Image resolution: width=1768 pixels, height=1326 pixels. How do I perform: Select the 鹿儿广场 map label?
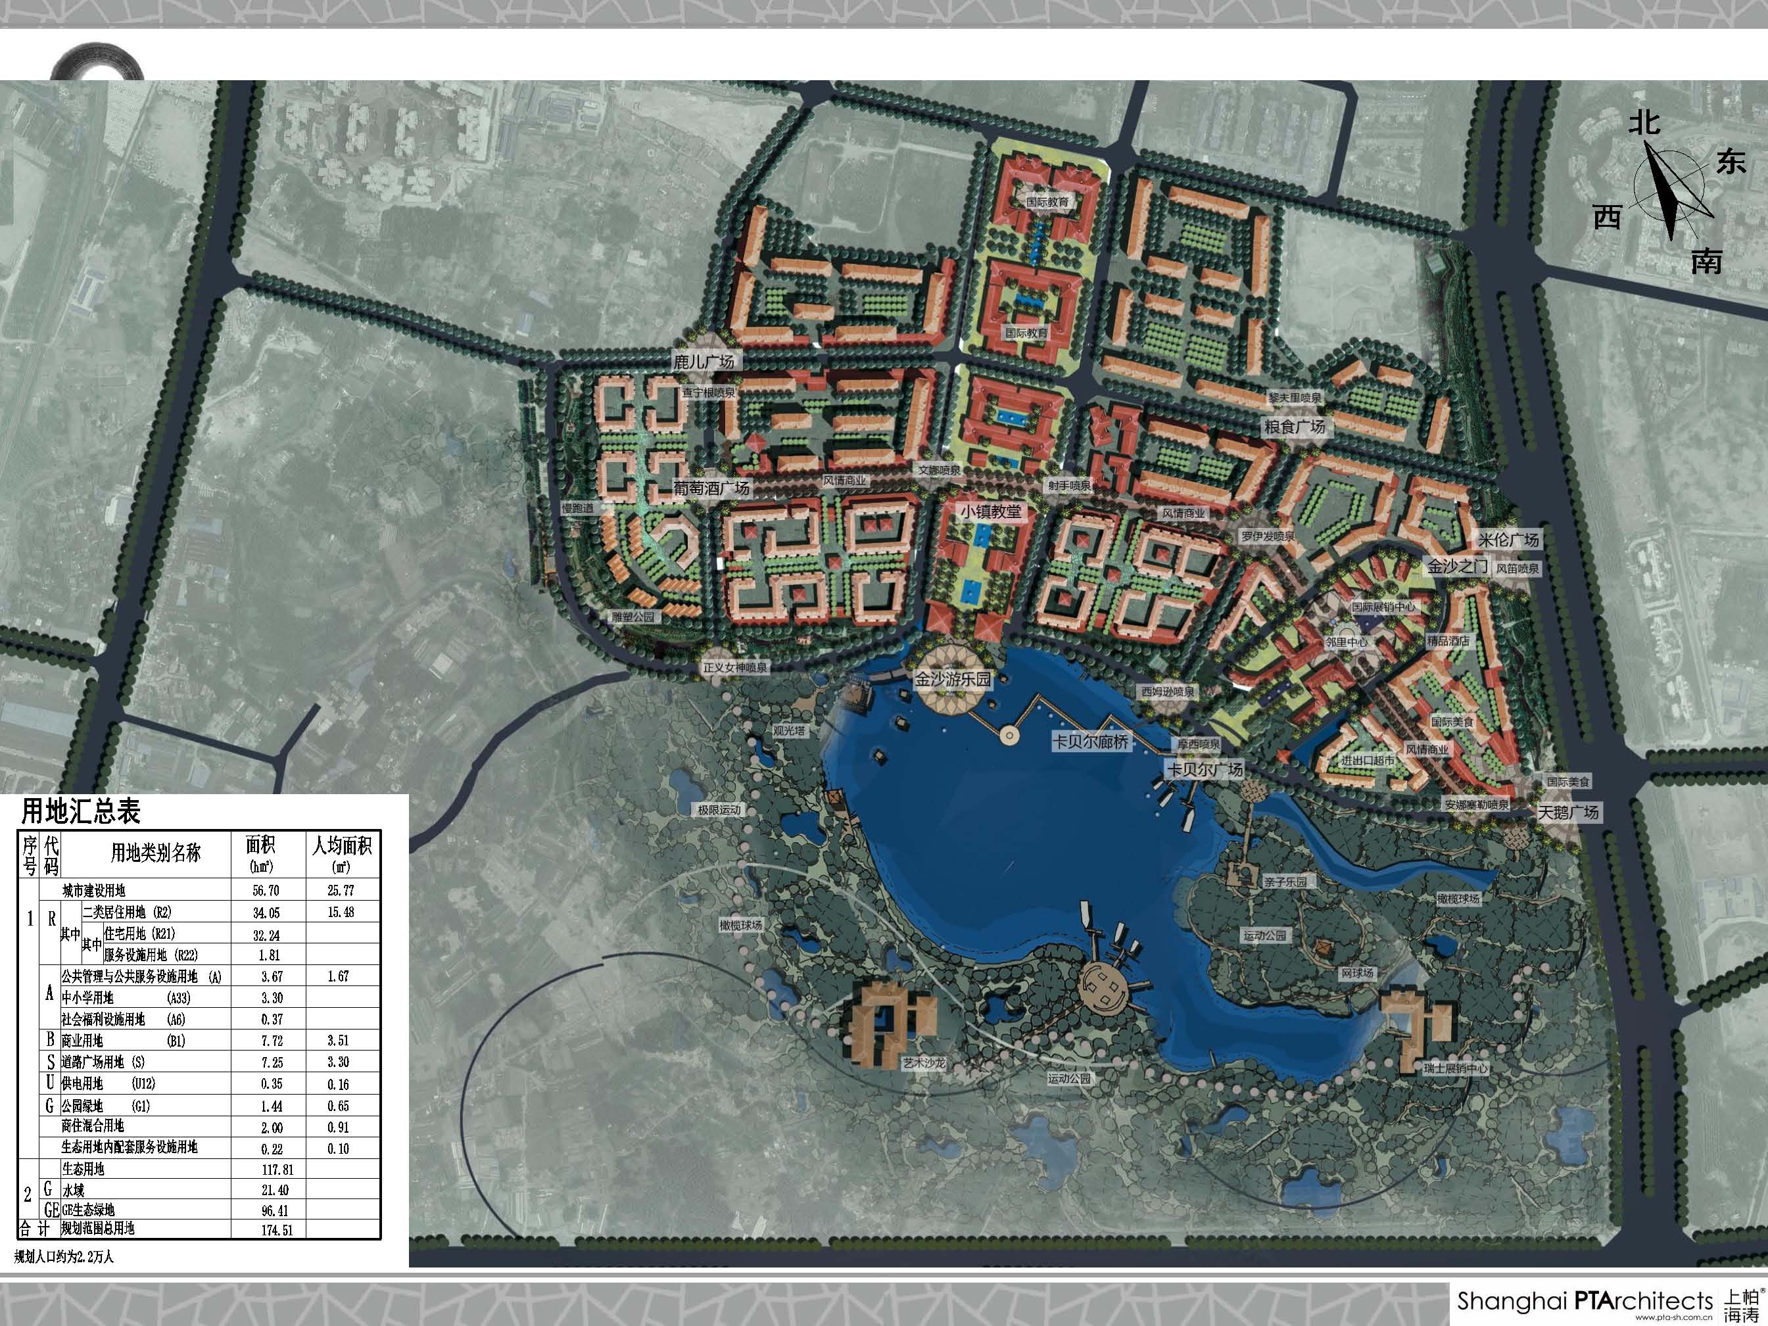[x=704, y=362]
